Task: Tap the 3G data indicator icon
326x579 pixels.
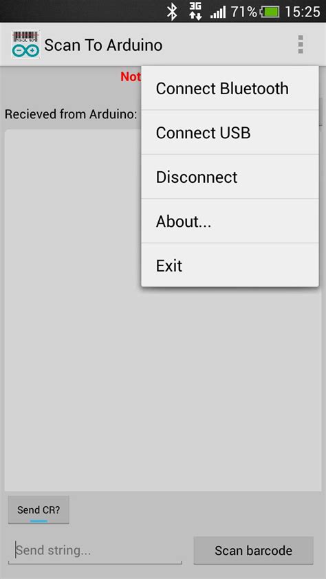Action: (195, 12)
